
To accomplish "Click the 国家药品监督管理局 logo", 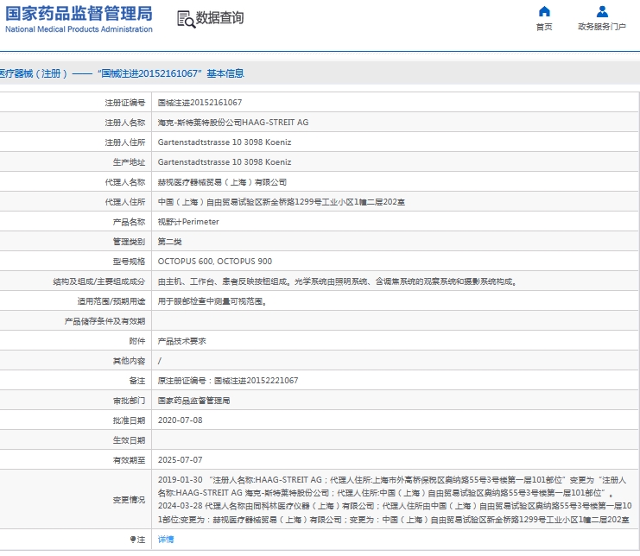I will point(79,19).
